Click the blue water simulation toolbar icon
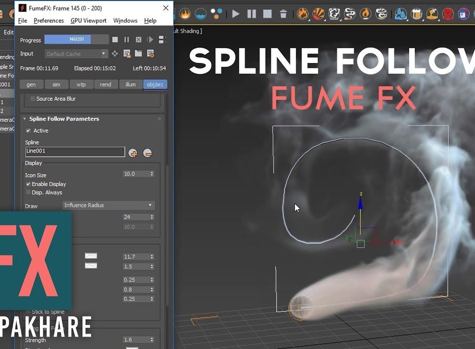 [201, 14]
